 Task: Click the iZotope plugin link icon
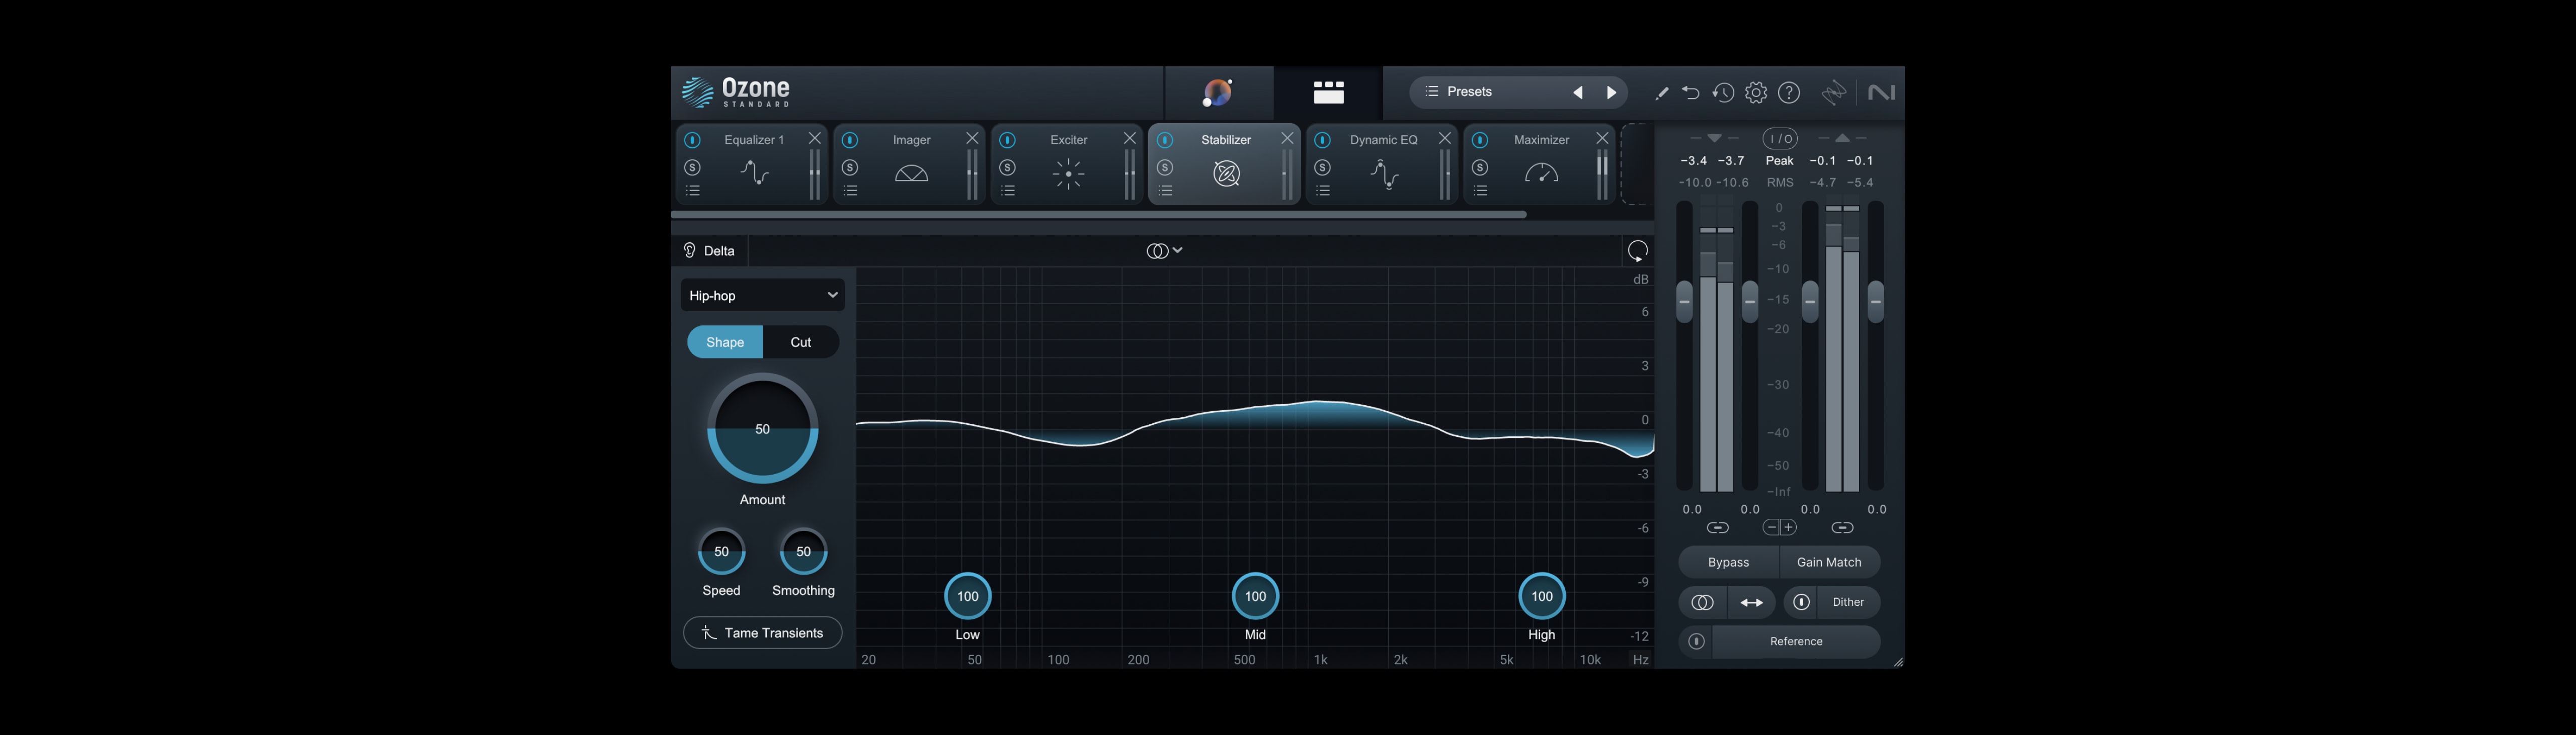pyautogui.click(x=1833, y=93)
